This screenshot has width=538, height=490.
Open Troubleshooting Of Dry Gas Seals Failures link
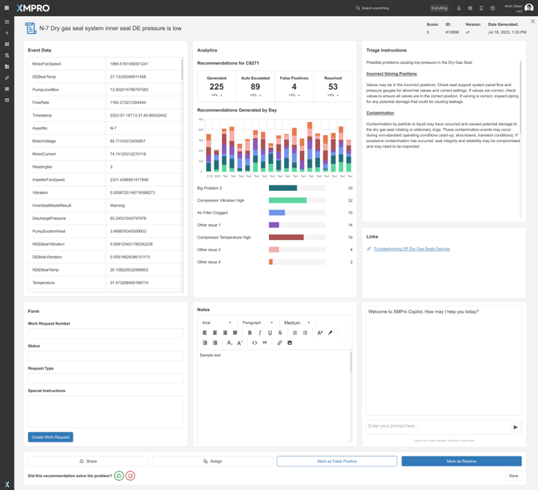point(411,249)
